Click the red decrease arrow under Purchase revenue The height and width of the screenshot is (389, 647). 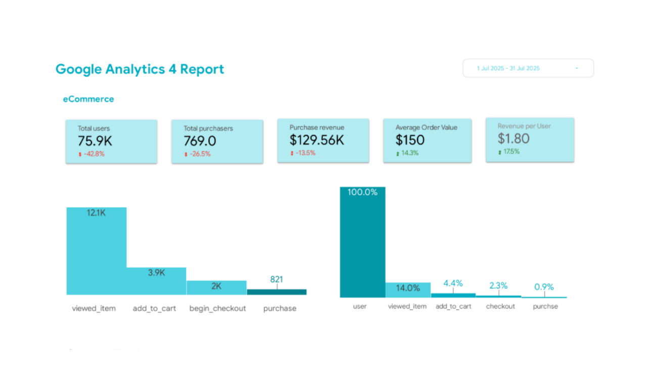292,153
